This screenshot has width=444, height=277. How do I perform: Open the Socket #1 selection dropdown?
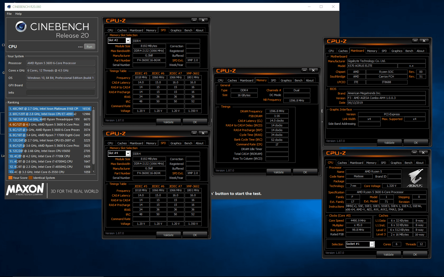tap(372, 244)
